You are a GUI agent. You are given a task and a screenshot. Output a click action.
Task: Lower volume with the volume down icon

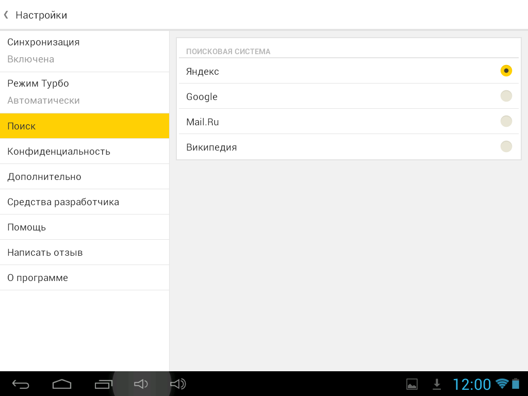click(x=141, y=384)
